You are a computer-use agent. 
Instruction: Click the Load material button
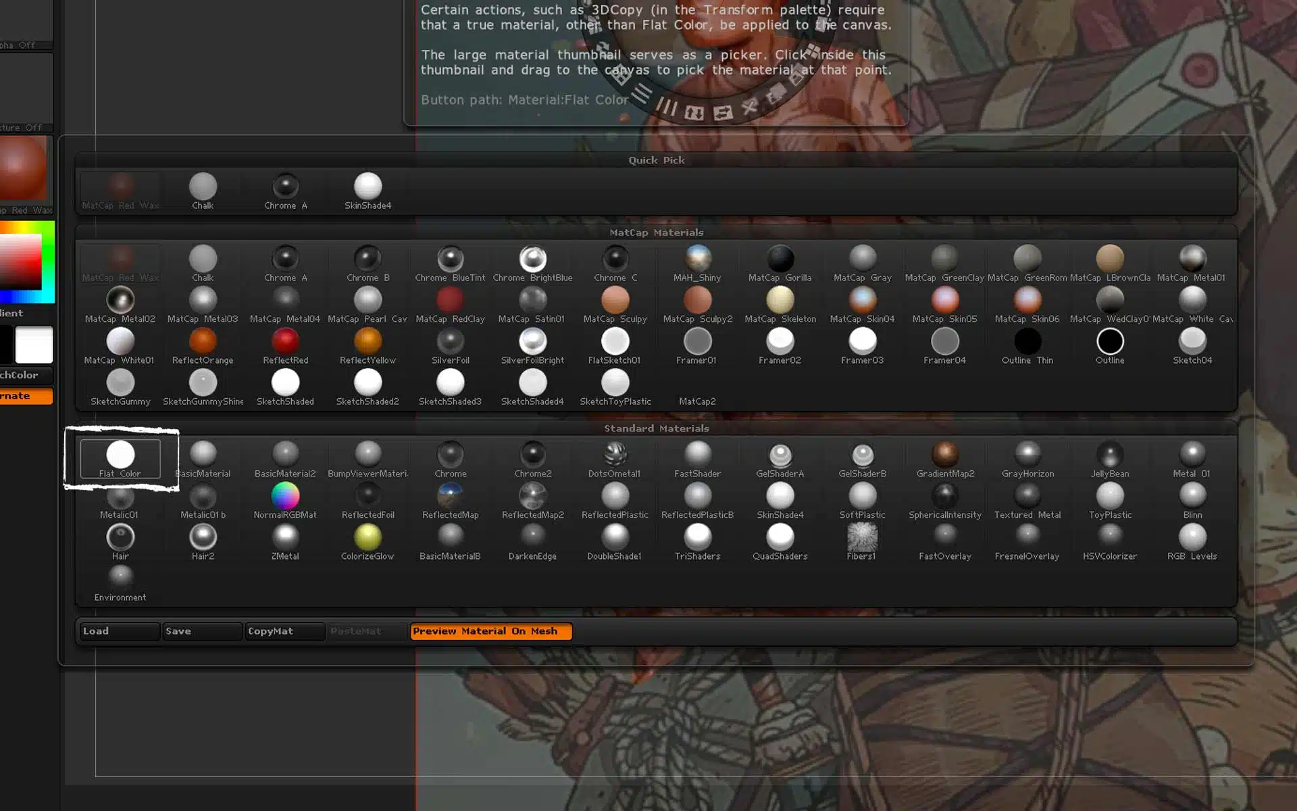point(119,631)
